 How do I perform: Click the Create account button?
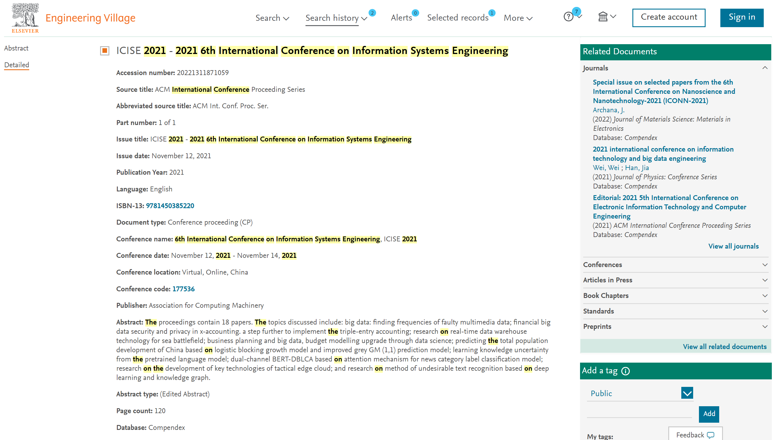pyautogui.click(x=669, y=18)
